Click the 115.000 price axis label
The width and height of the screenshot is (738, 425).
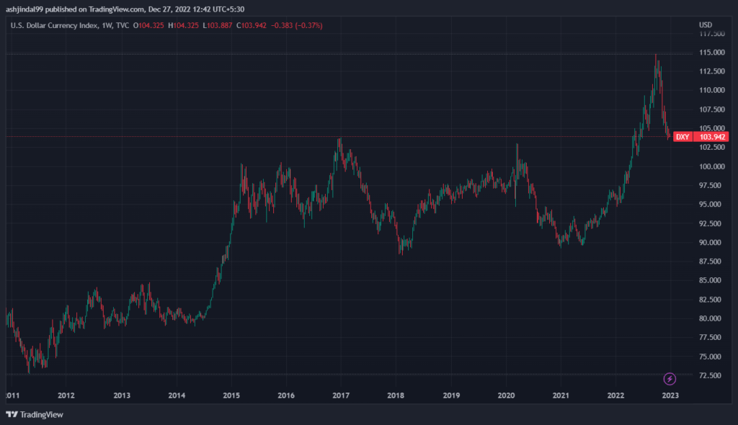(x=711, y=53)
